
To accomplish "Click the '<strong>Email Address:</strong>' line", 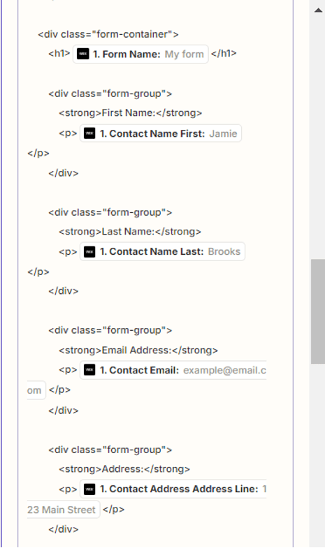I will pos(138,350).
